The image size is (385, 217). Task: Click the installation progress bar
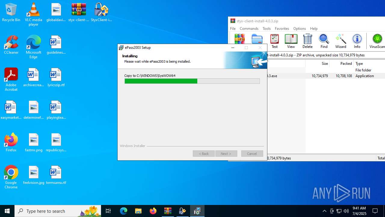[x=192, y=81]
